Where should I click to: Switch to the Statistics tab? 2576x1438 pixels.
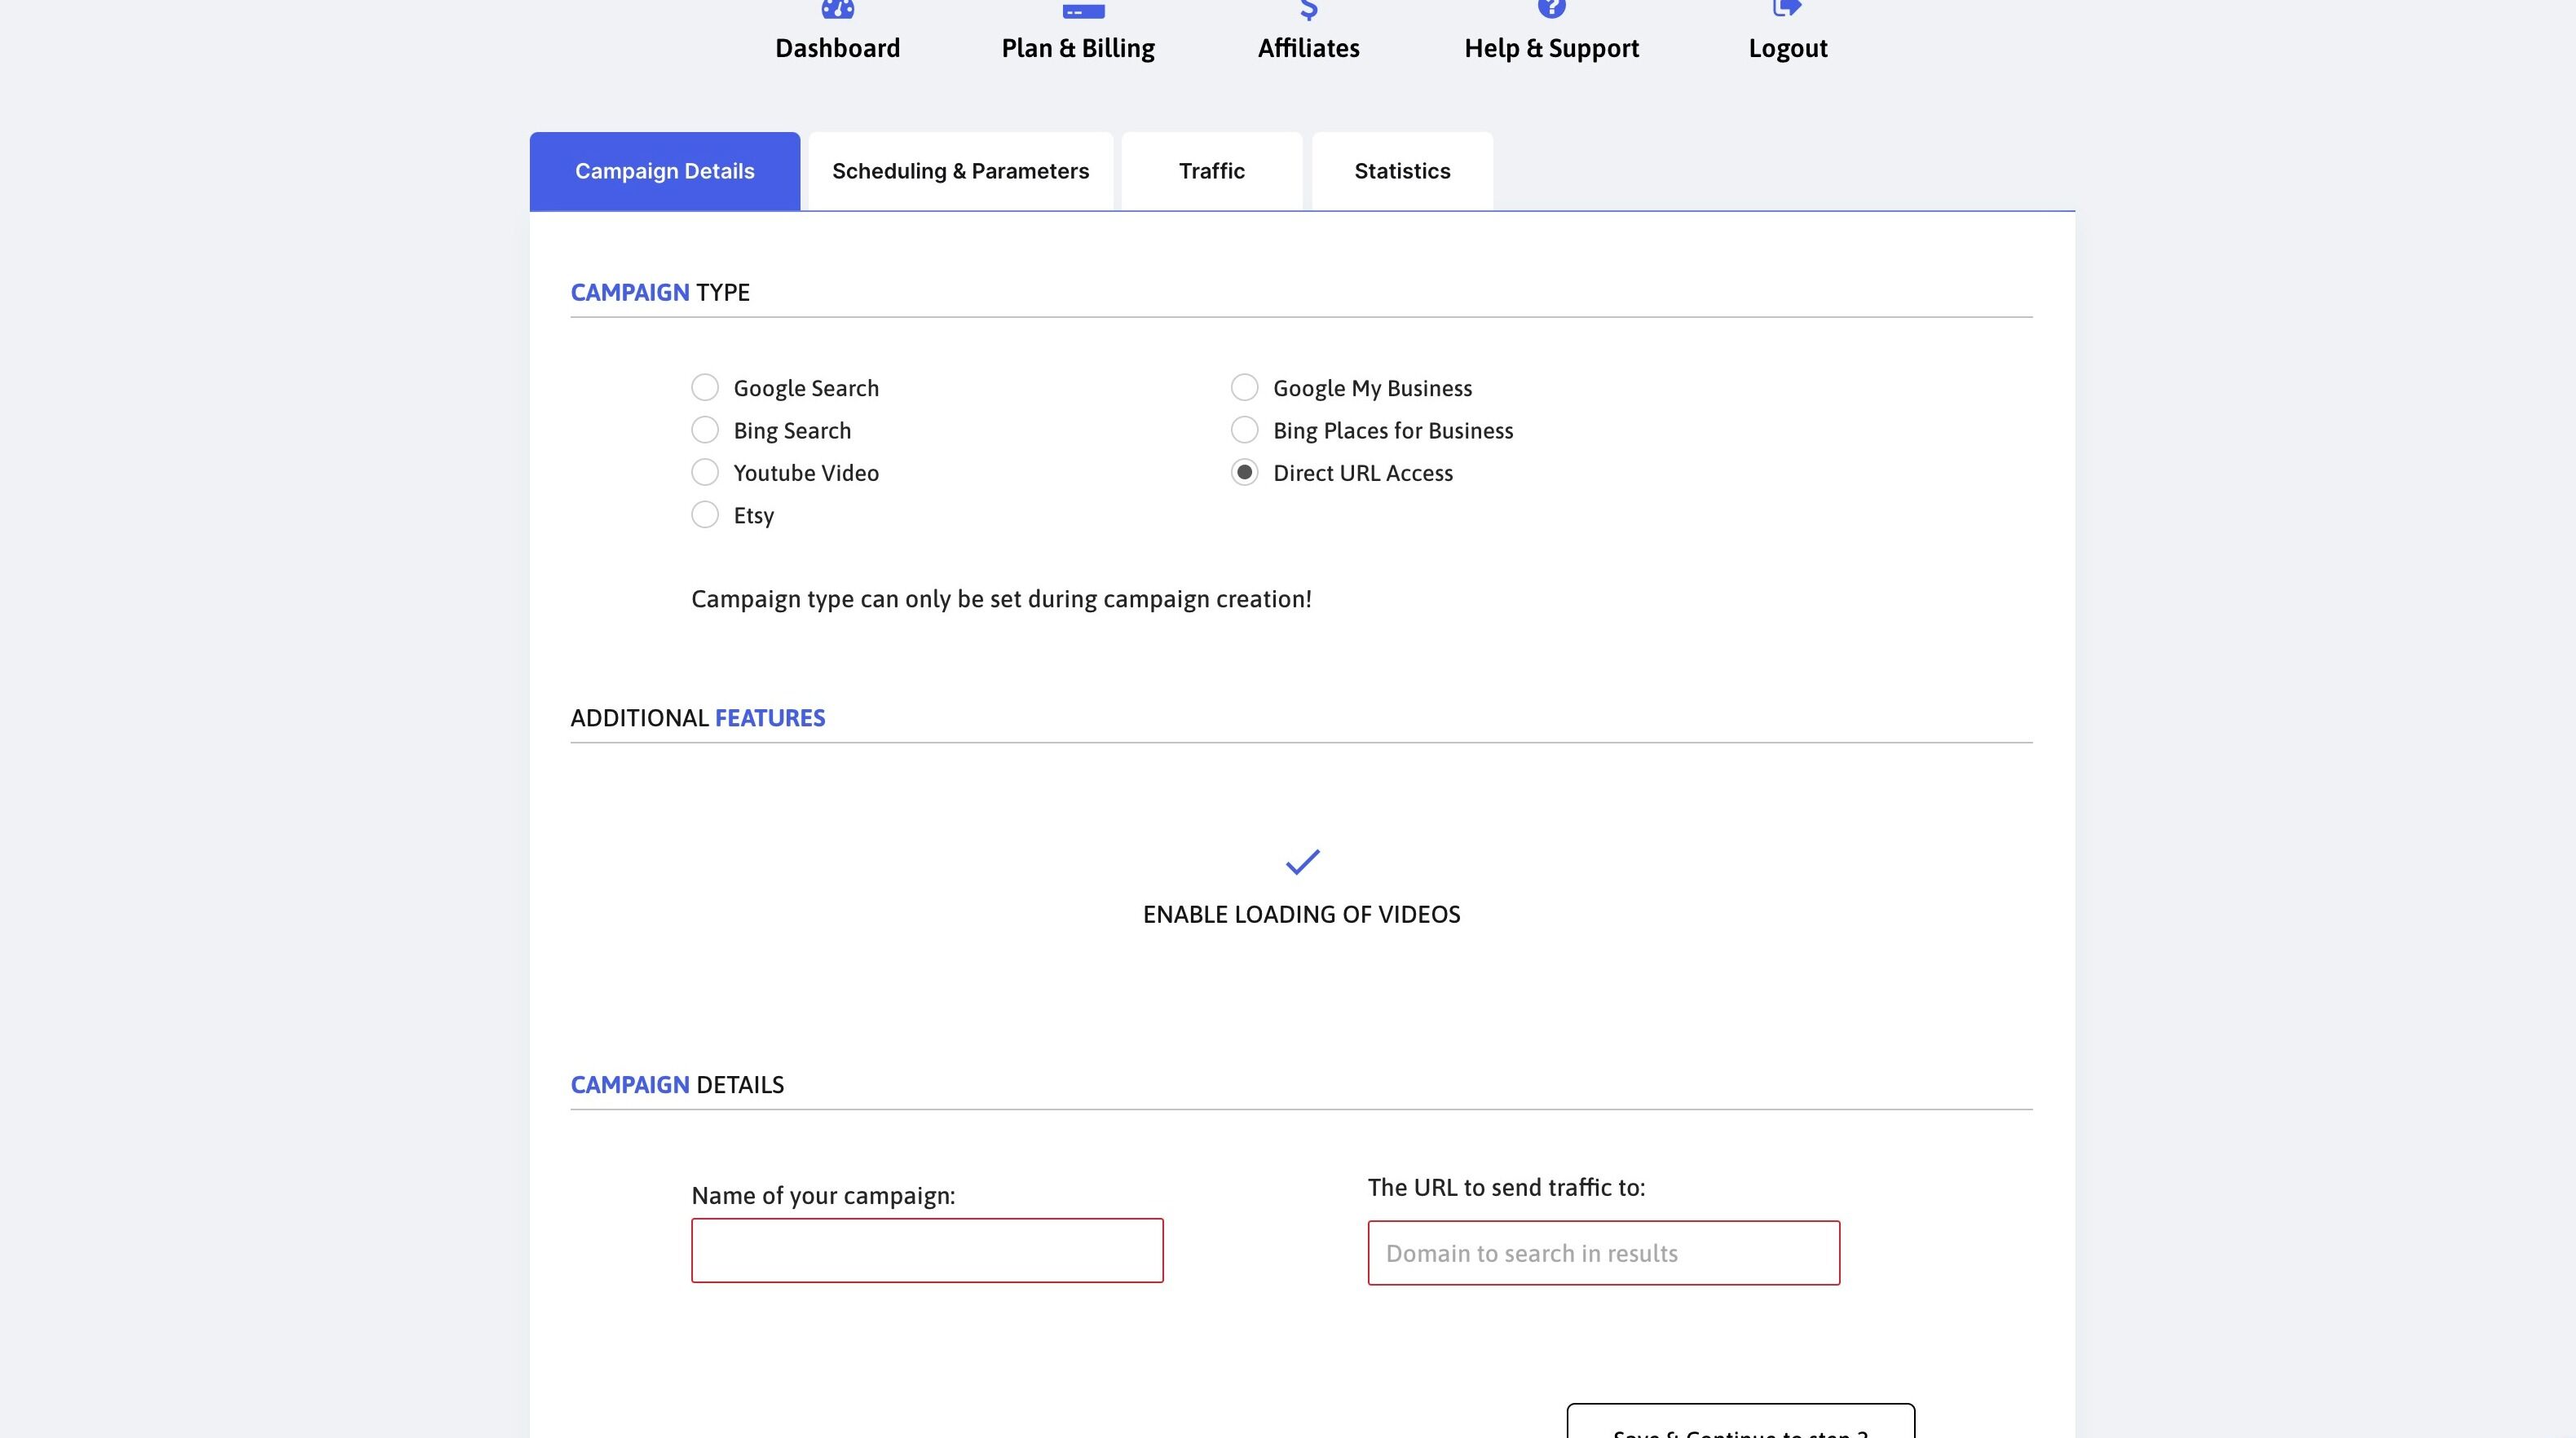[x=1402, y=171]
